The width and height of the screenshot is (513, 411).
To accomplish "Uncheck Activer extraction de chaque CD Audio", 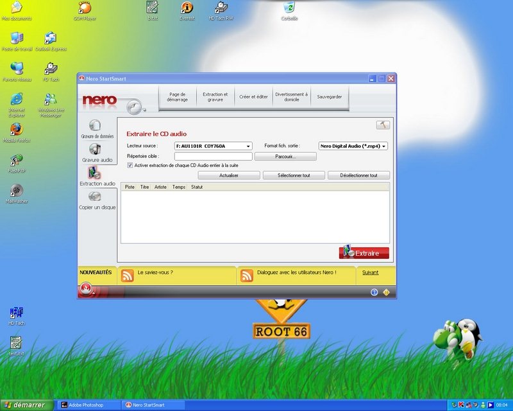I will click(x=130, y=165).
